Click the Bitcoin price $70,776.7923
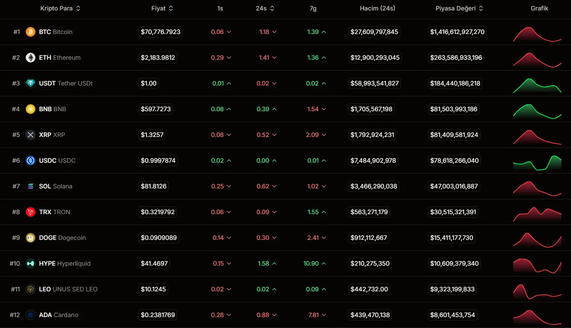Viewport: 571px width, 328px height. point(160,32)
